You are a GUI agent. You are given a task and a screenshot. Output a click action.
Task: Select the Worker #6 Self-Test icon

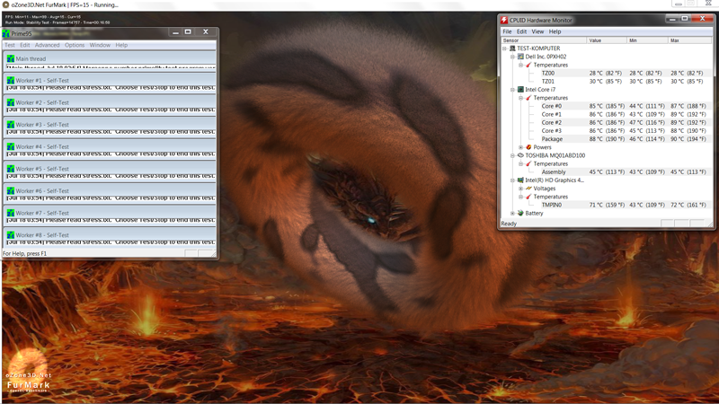[x=11, y=190]
